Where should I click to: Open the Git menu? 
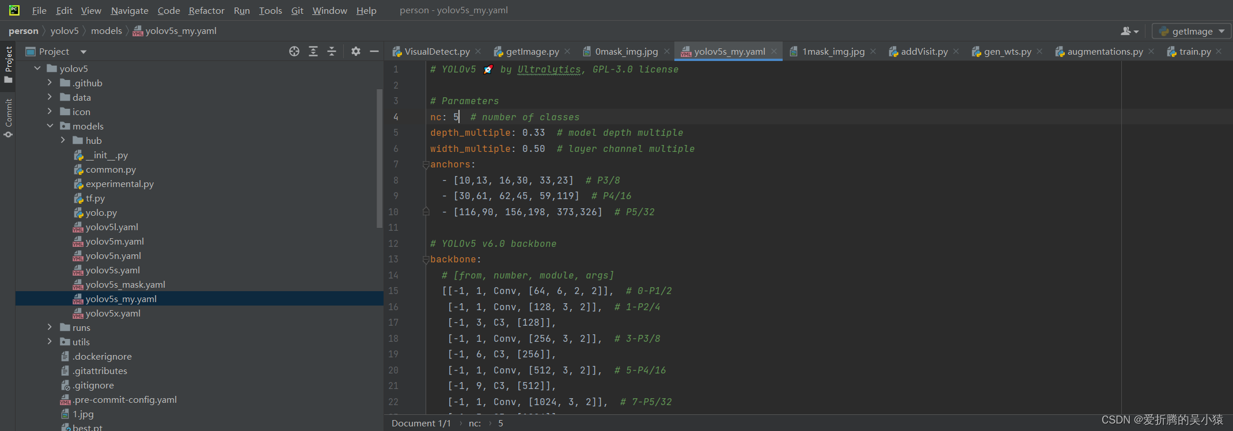(x=297, y=10)
